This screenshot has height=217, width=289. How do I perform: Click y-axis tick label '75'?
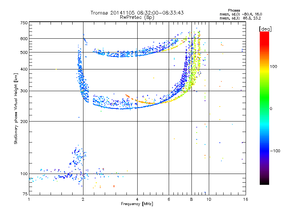(x=25, y=194)
